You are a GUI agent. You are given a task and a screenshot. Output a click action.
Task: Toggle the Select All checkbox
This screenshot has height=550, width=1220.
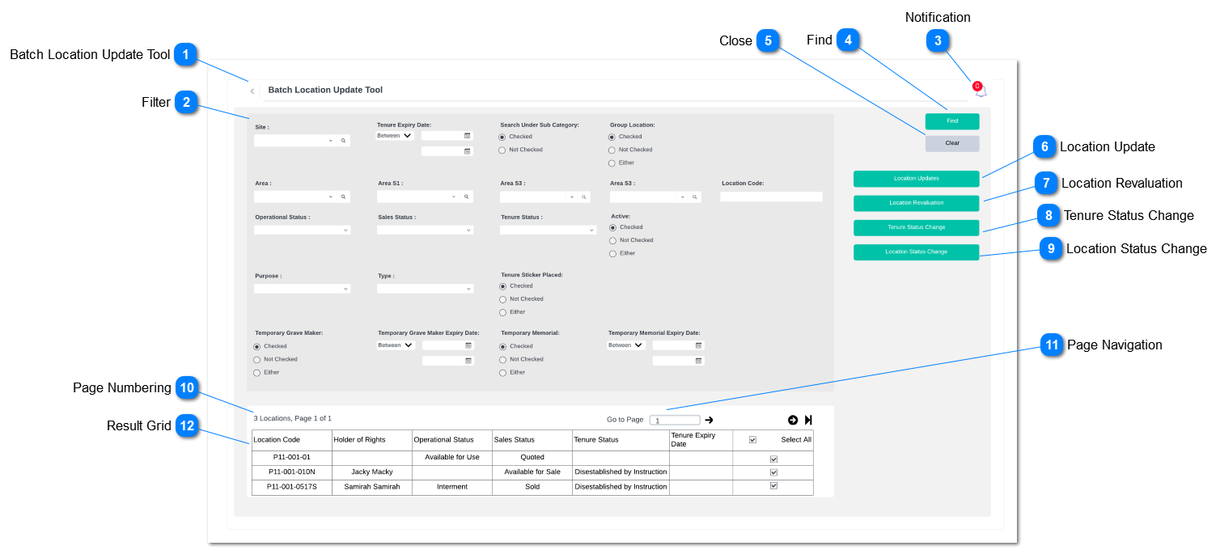click(752, 440)
